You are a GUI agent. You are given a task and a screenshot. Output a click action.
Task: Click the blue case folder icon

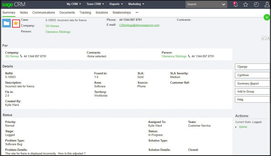pyautogui.click(x=7, y=23)
